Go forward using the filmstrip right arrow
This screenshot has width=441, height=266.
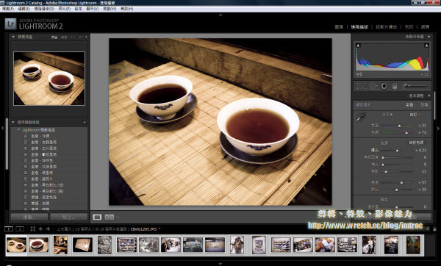click(48, 229)
